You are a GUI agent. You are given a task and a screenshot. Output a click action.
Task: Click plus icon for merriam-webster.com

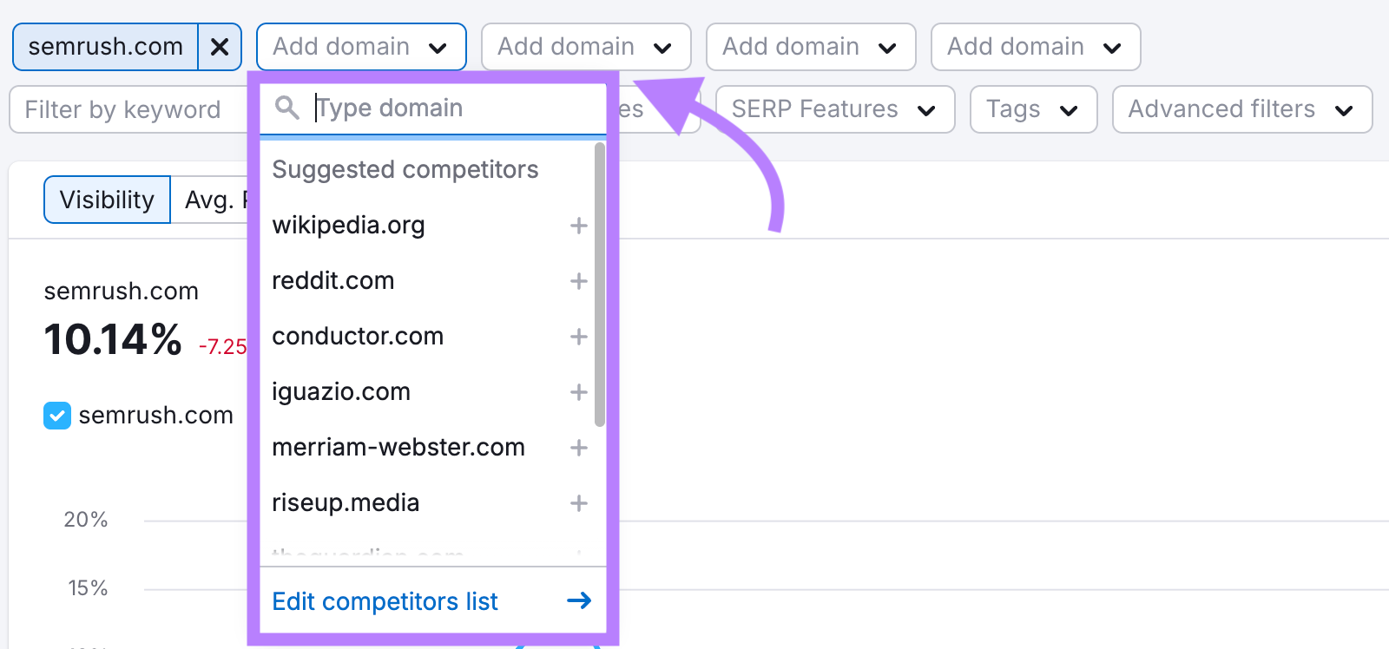[578, 448]
